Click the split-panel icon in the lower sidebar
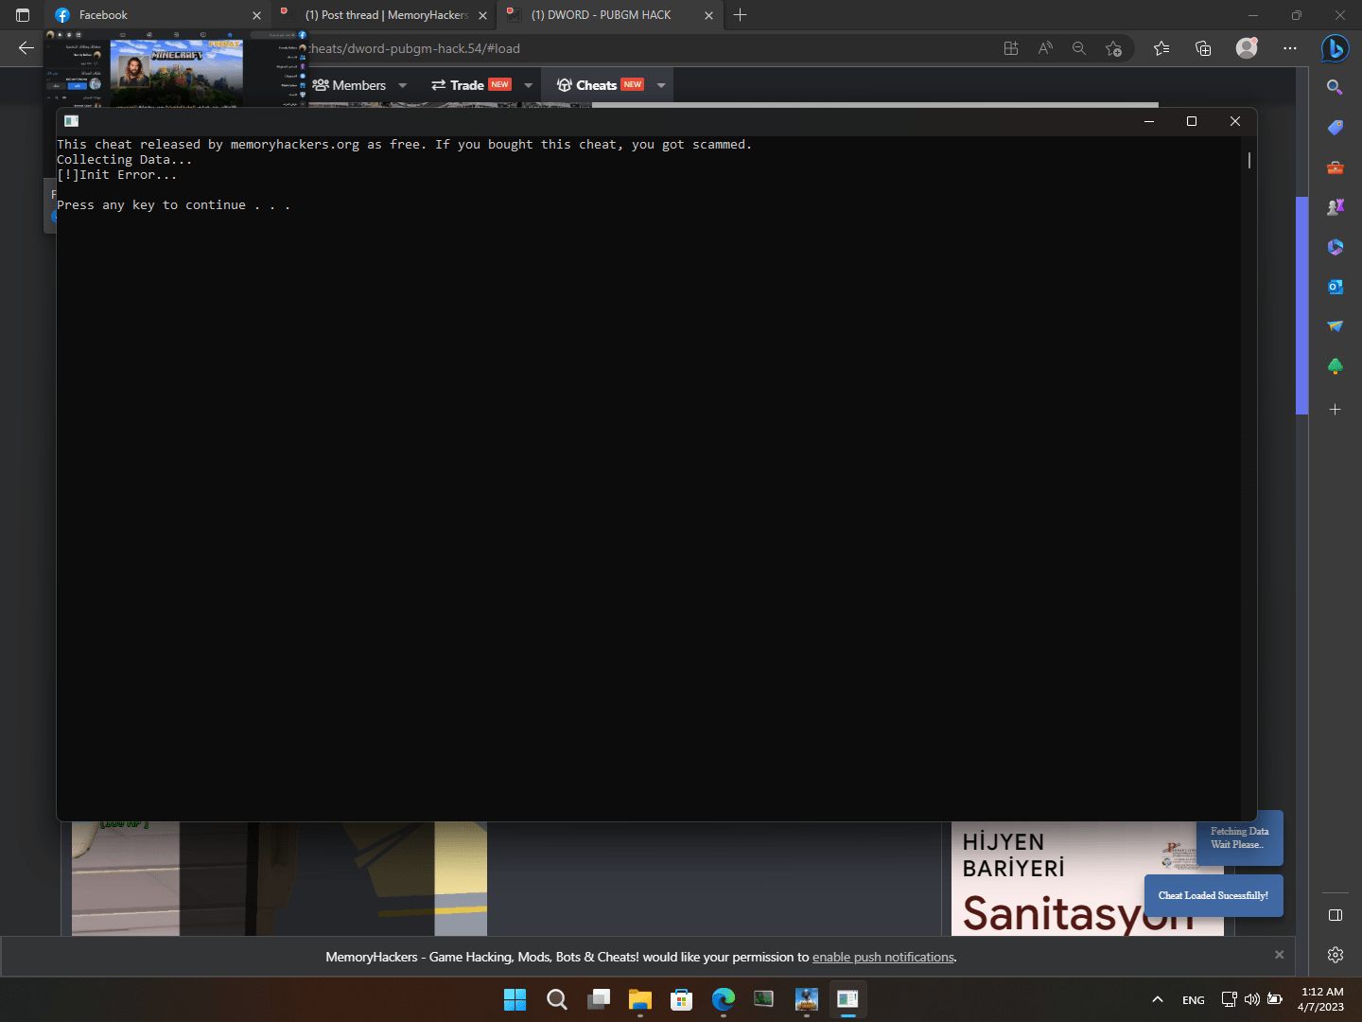The image size is (1362, 1022). [1335, 915]
